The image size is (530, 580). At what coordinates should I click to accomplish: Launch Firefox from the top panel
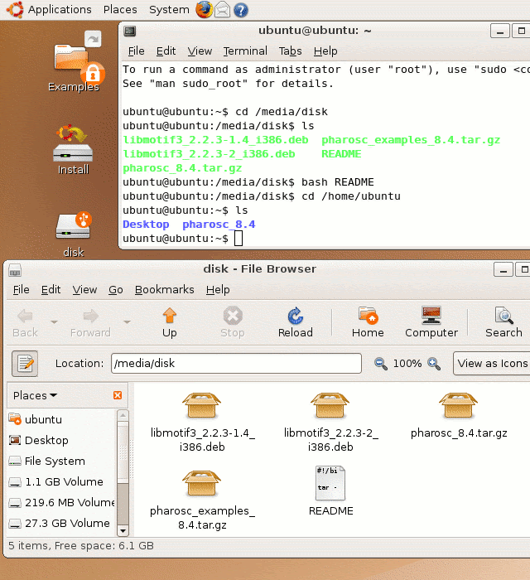[x=204, y=10]
